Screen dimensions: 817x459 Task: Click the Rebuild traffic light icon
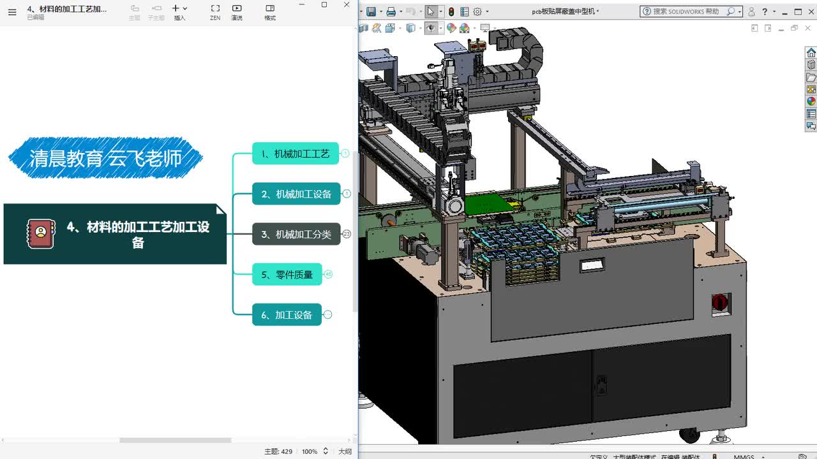(x=451, y=11)
